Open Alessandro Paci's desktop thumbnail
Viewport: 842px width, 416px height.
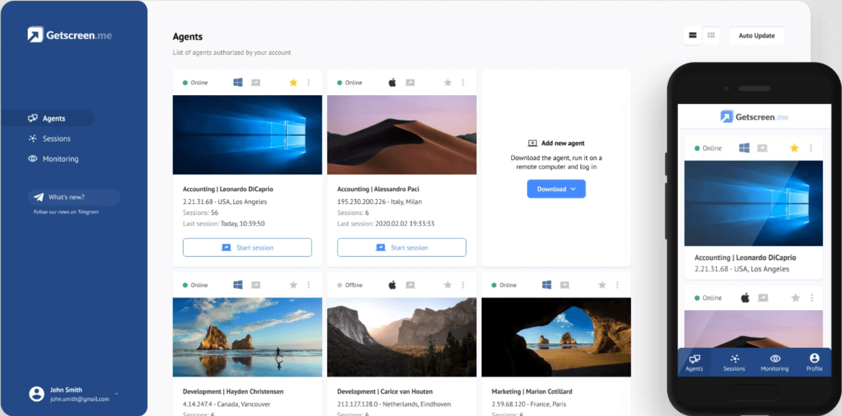click(x=402, y=135)
